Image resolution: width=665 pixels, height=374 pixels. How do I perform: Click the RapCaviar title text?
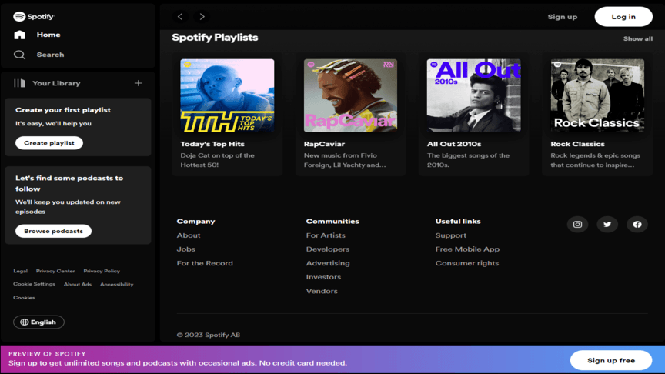[324, 144]
